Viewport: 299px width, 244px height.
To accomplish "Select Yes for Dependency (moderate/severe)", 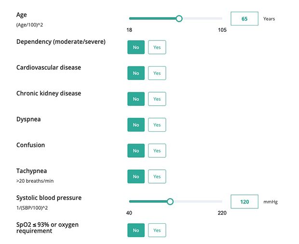I will pos(157,47).
